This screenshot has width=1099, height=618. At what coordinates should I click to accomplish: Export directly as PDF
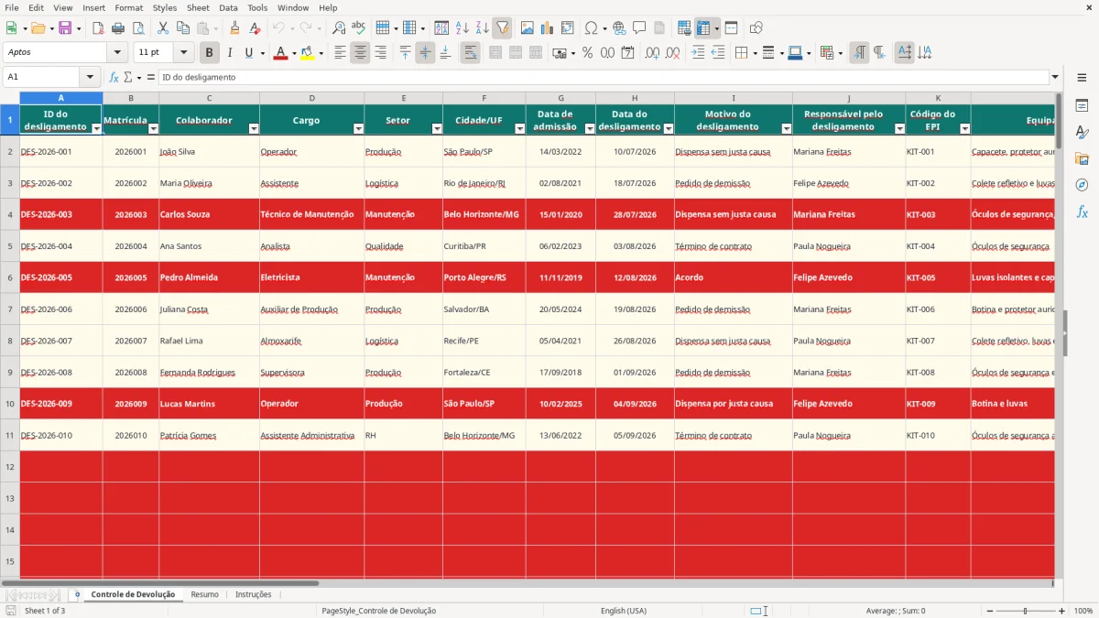(x=98, y=28)
